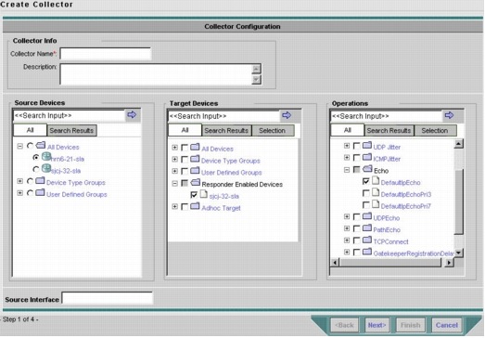485x338 pixels.
Task: Uncheck the sjcj-32-sla target checkbox
Action: coord(194,195)
